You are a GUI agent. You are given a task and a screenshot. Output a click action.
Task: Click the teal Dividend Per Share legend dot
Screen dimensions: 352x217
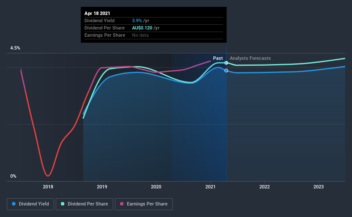pos(63,204)
